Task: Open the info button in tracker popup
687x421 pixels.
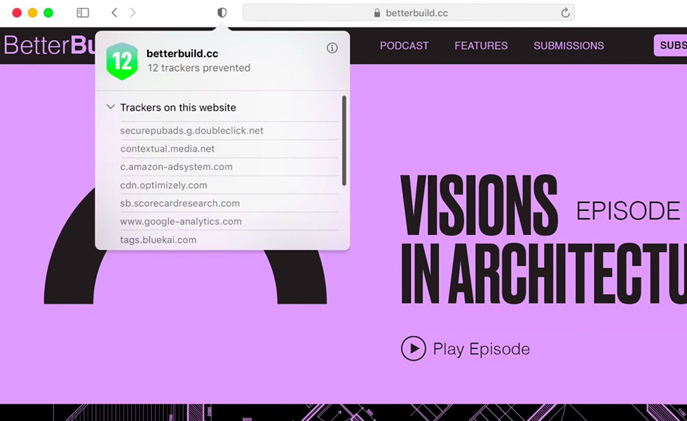Action: 332,48
